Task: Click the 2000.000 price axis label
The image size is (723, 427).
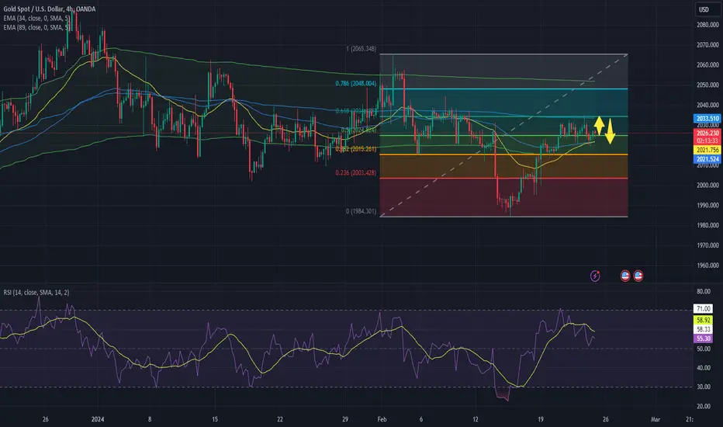Action: coord(707,185)
